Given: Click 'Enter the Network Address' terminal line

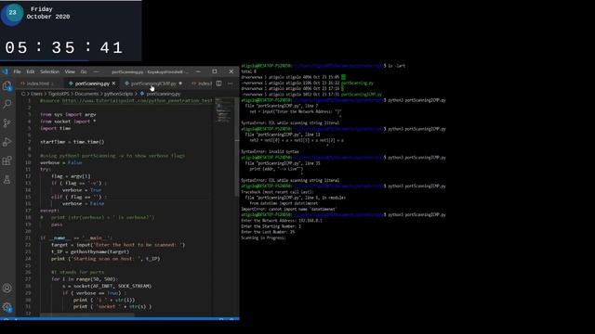Looking at the screenshot, I should (x=282, y=221).
